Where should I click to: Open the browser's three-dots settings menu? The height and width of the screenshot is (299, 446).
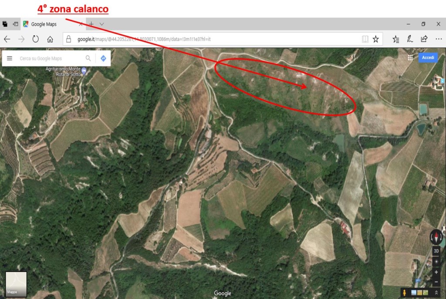tap(439, 39)
